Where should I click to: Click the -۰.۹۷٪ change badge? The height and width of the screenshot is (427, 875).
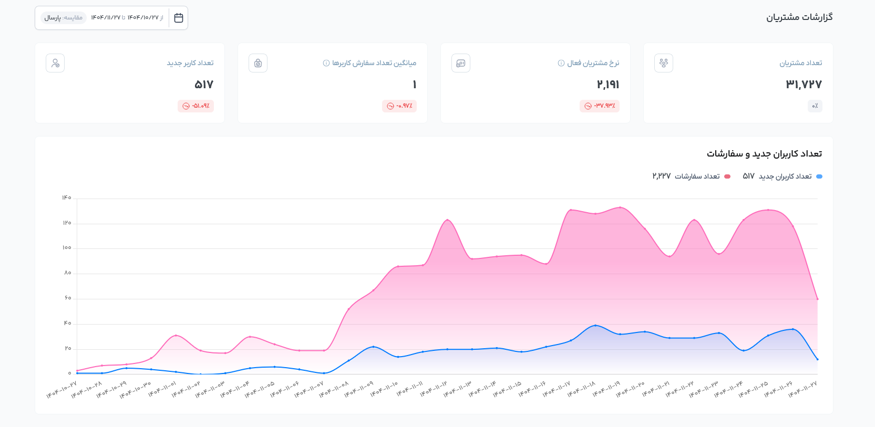click(x=399, y=106)
